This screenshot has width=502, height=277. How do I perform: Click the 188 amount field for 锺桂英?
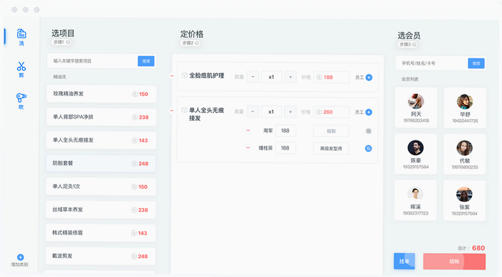point(286,148)
